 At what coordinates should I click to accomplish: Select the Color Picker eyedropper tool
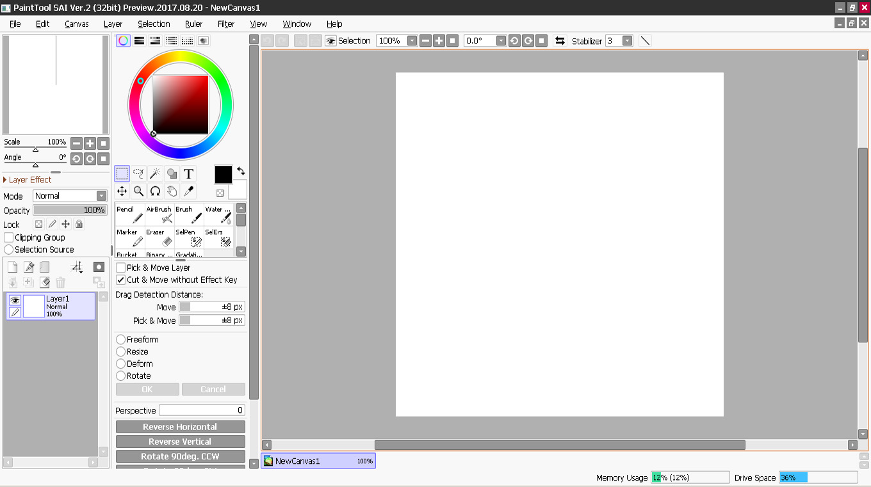[x=188, y=191]
